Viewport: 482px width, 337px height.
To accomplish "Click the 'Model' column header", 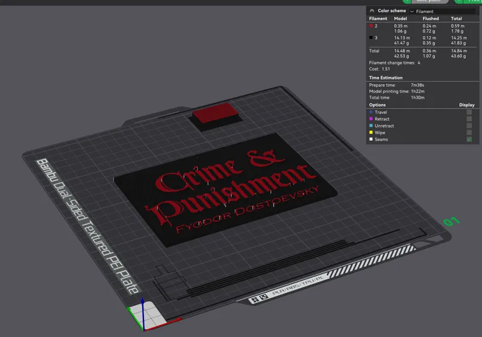I will pyautogui.click(x=401, y=19).
